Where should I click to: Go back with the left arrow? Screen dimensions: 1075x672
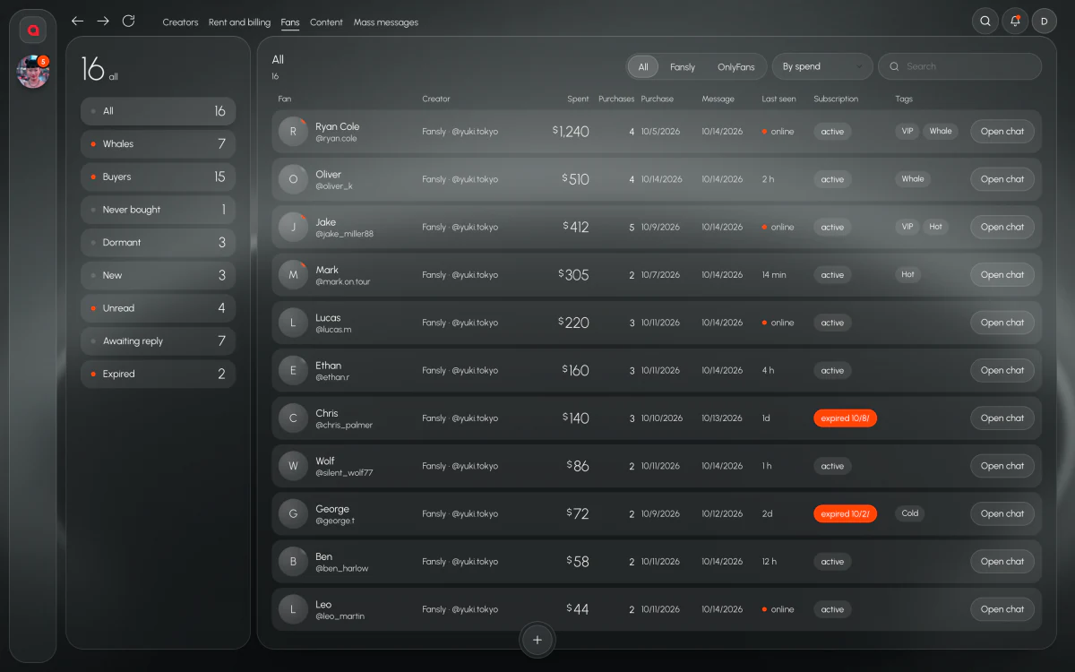(77, 21)
